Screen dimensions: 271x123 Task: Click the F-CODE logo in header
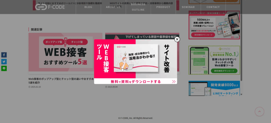click(50, 7)
